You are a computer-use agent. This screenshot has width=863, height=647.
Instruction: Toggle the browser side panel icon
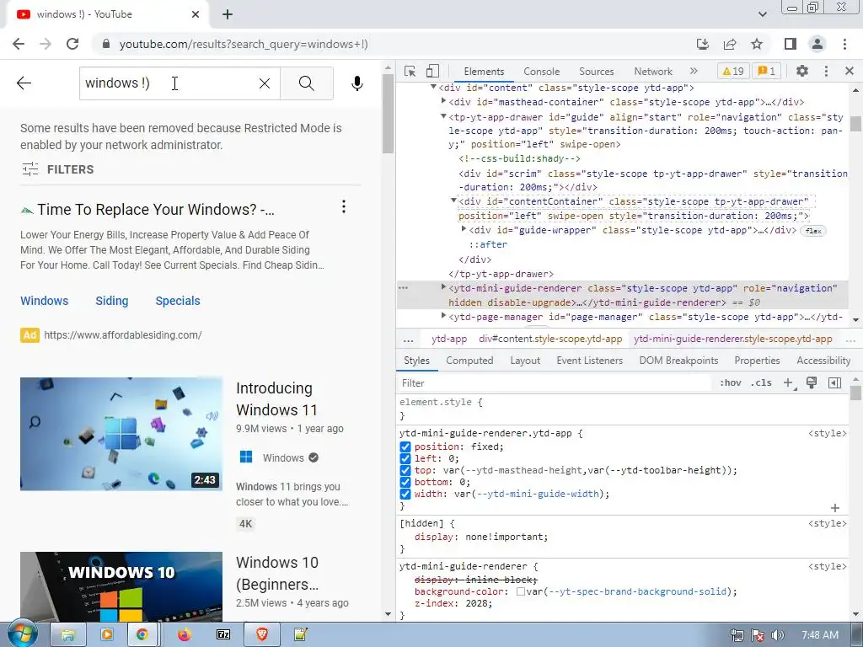[791, 44]
